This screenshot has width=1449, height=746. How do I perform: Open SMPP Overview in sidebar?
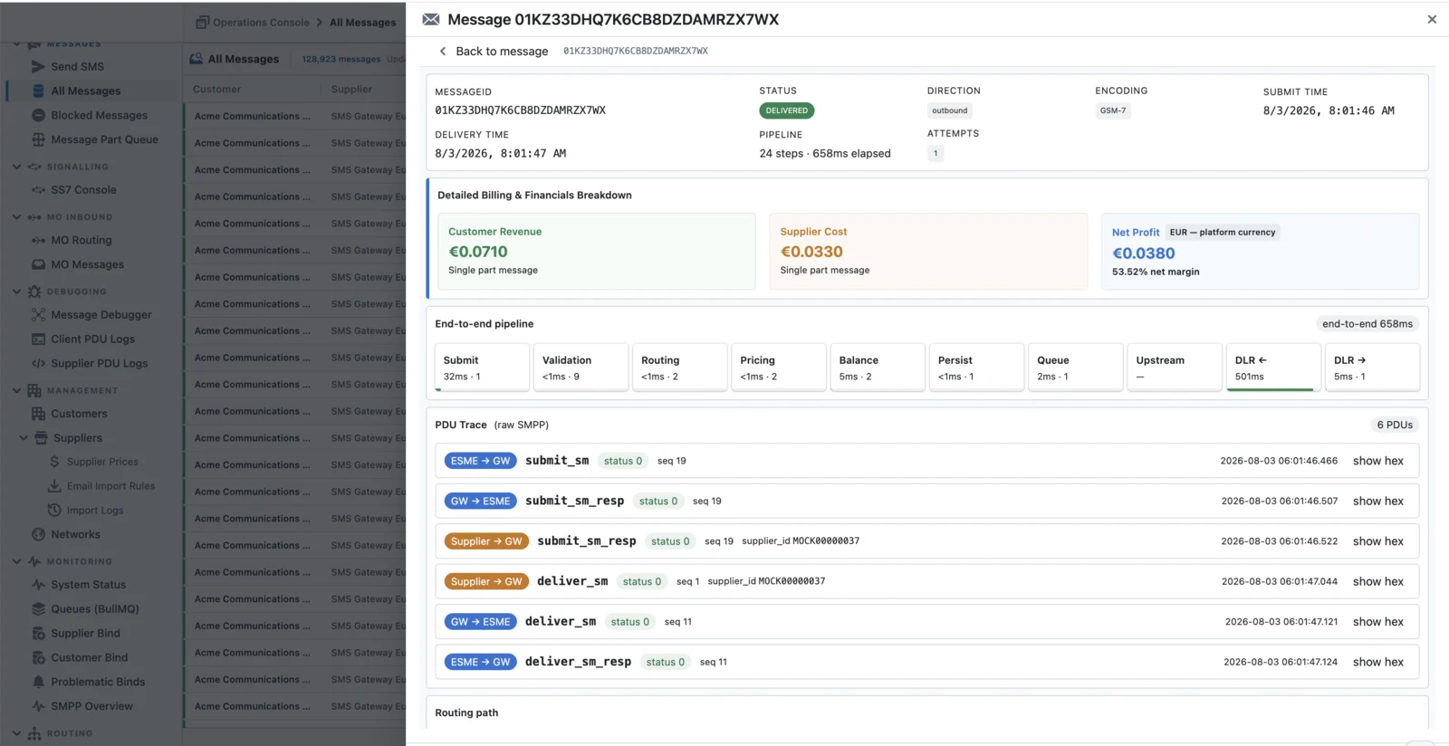[91, 706]
